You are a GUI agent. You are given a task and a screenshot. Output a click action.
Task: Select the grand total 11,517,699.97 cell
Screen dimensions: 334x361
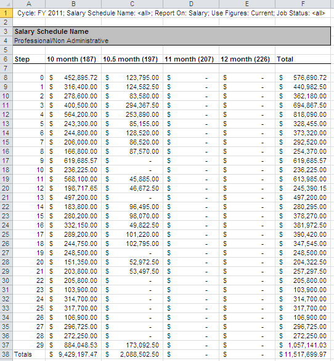(x=303, y=354)
